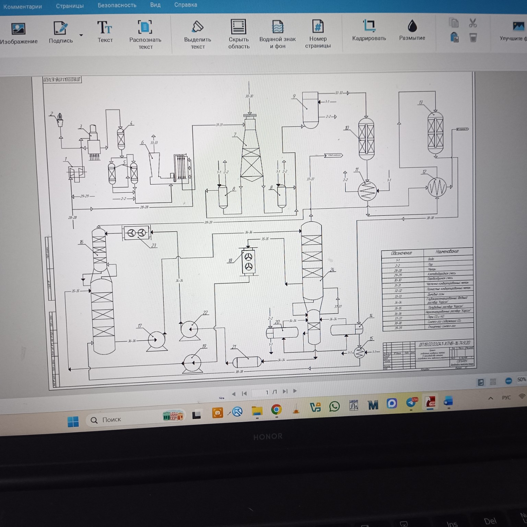
Task: Go to the next page arrow
Action: tap(295, 391)
